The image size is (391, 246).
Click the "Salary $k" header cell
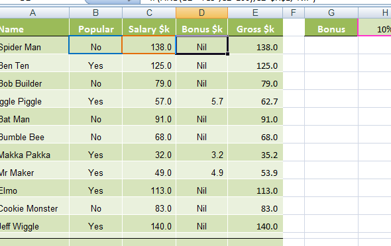pyautogui.click(x=149, y=27)
